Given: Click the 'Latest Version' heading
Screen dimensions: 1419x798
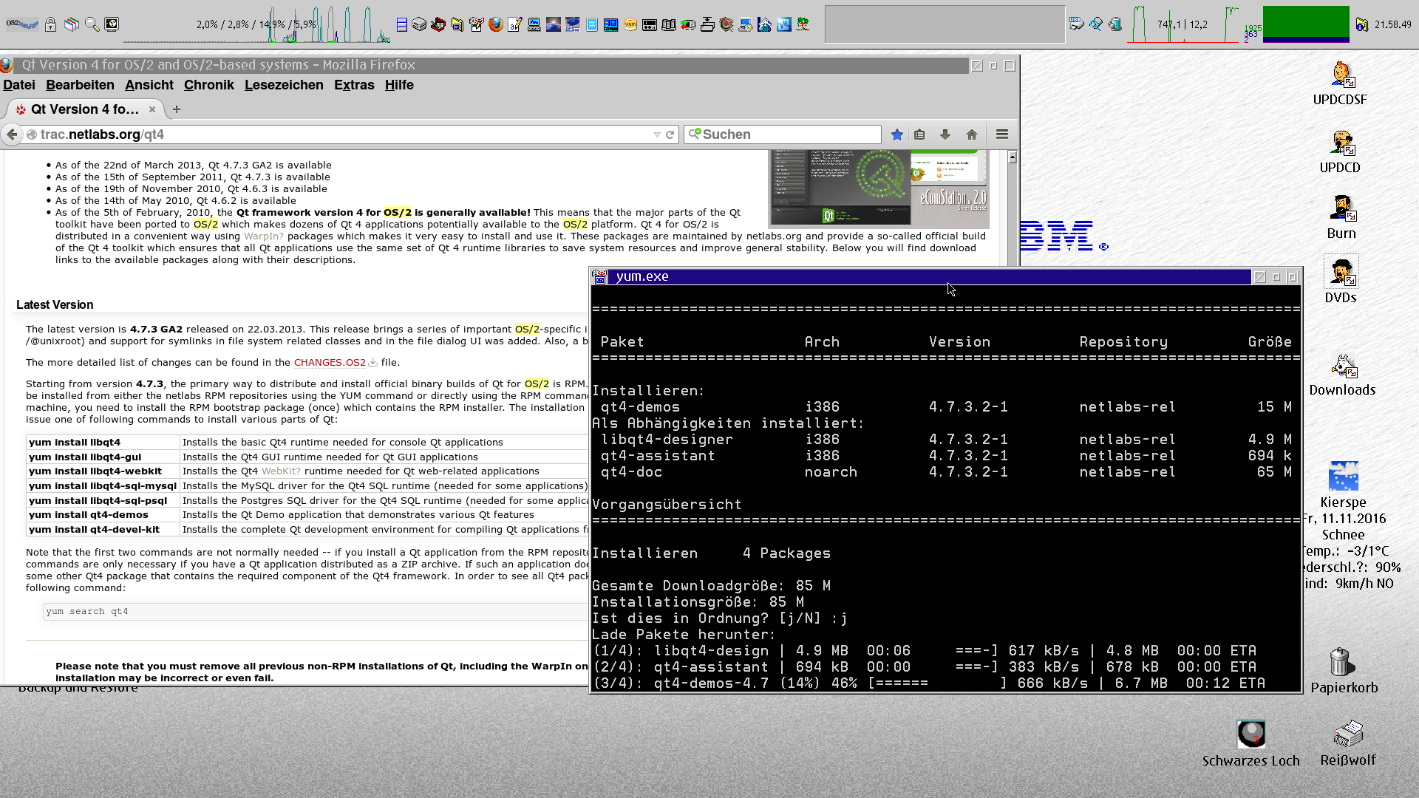Looking at the screenshot, I should pos(55,305).
